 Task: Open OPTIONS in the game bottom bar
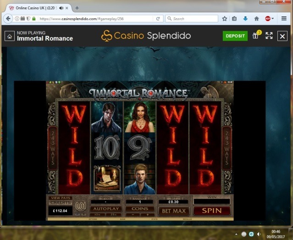[93, 219]
